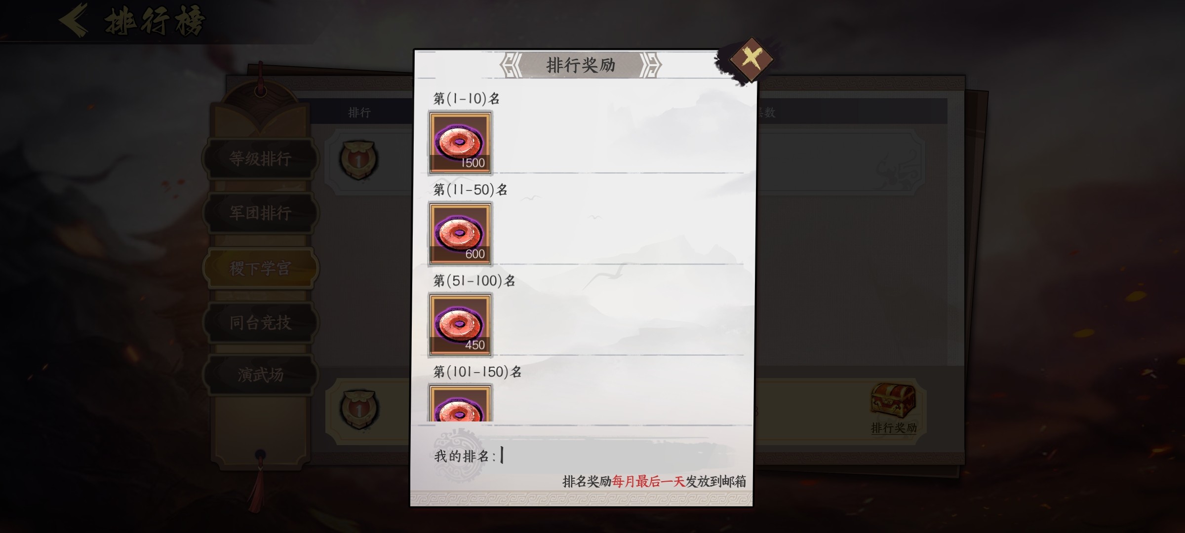1185x533 pixels.
Task: Select the 450 jade reward icon
Action: coord(460,325)
